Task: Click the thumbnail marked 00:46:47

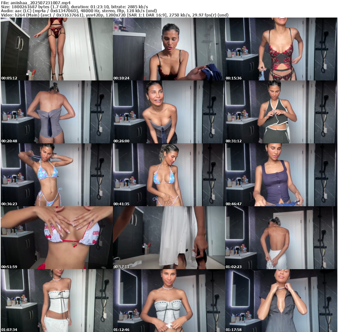Action: coord(281,175)
